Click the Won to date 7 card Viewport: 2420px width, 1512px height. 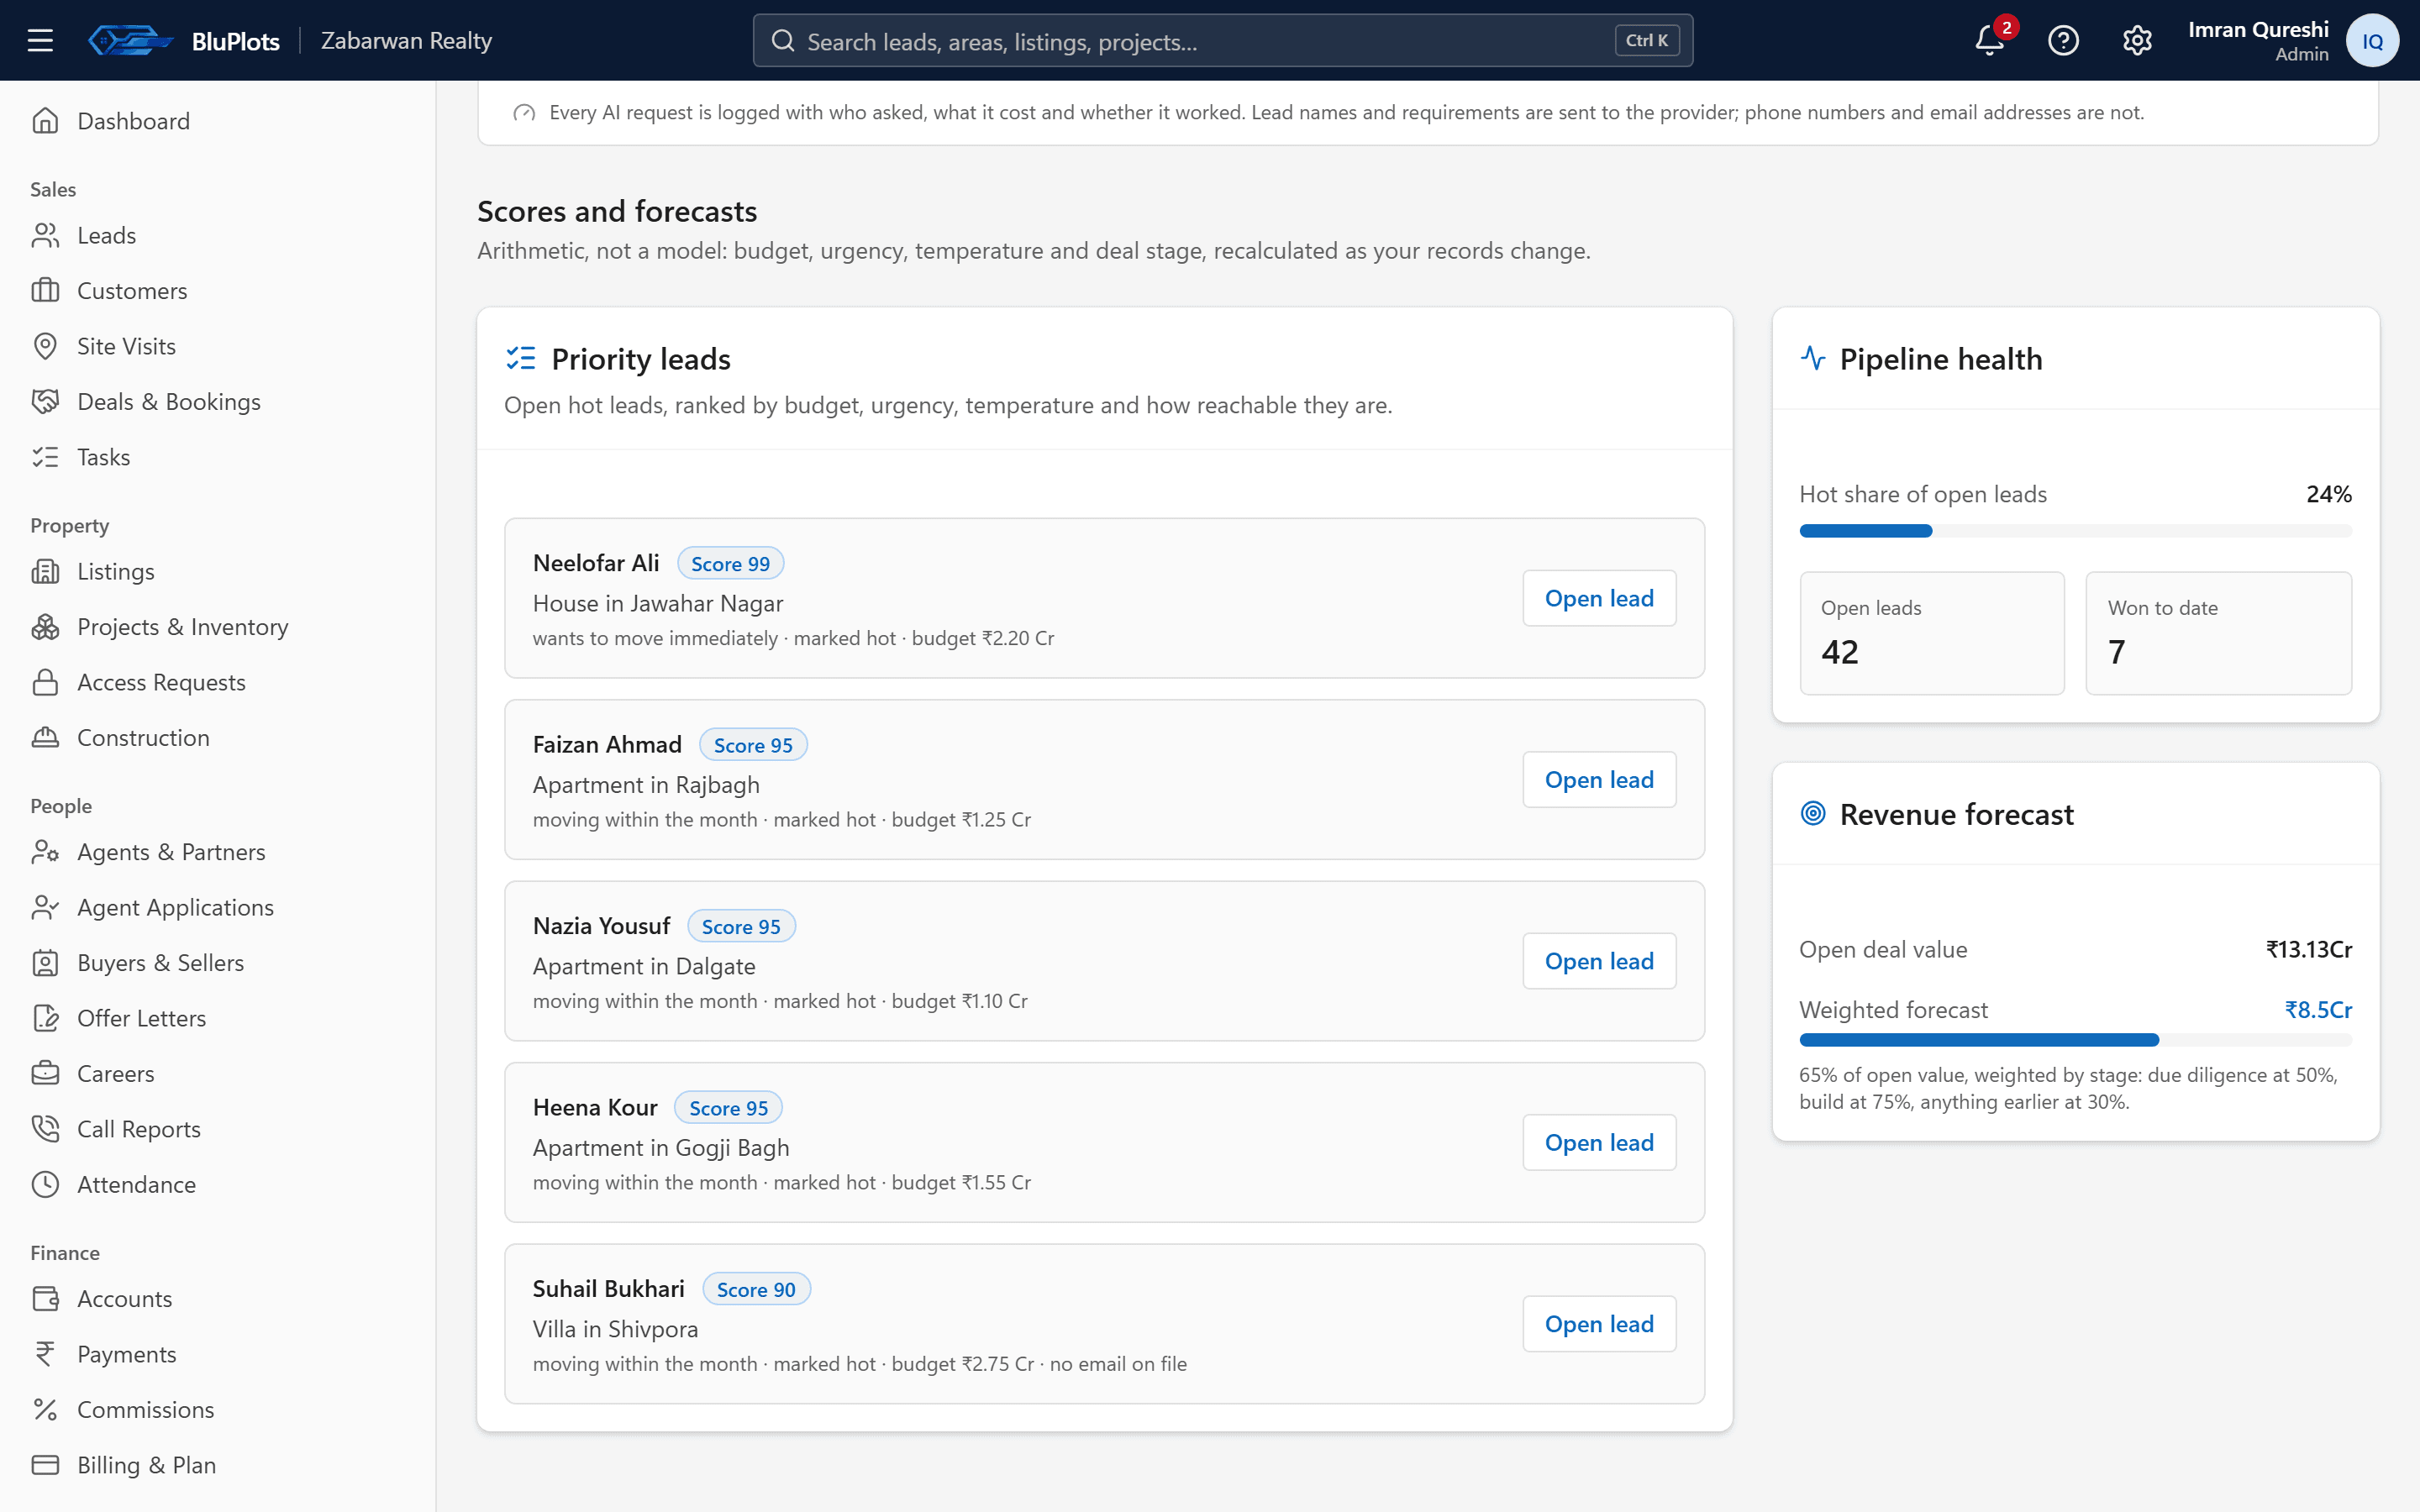pyautogui.click(x=2219, y=633)
